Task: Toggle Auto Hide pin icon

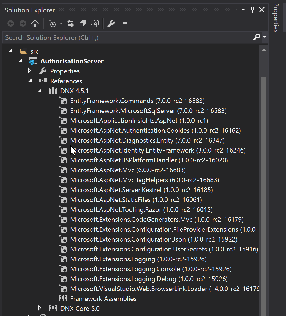Action: [x=252, y=9]
